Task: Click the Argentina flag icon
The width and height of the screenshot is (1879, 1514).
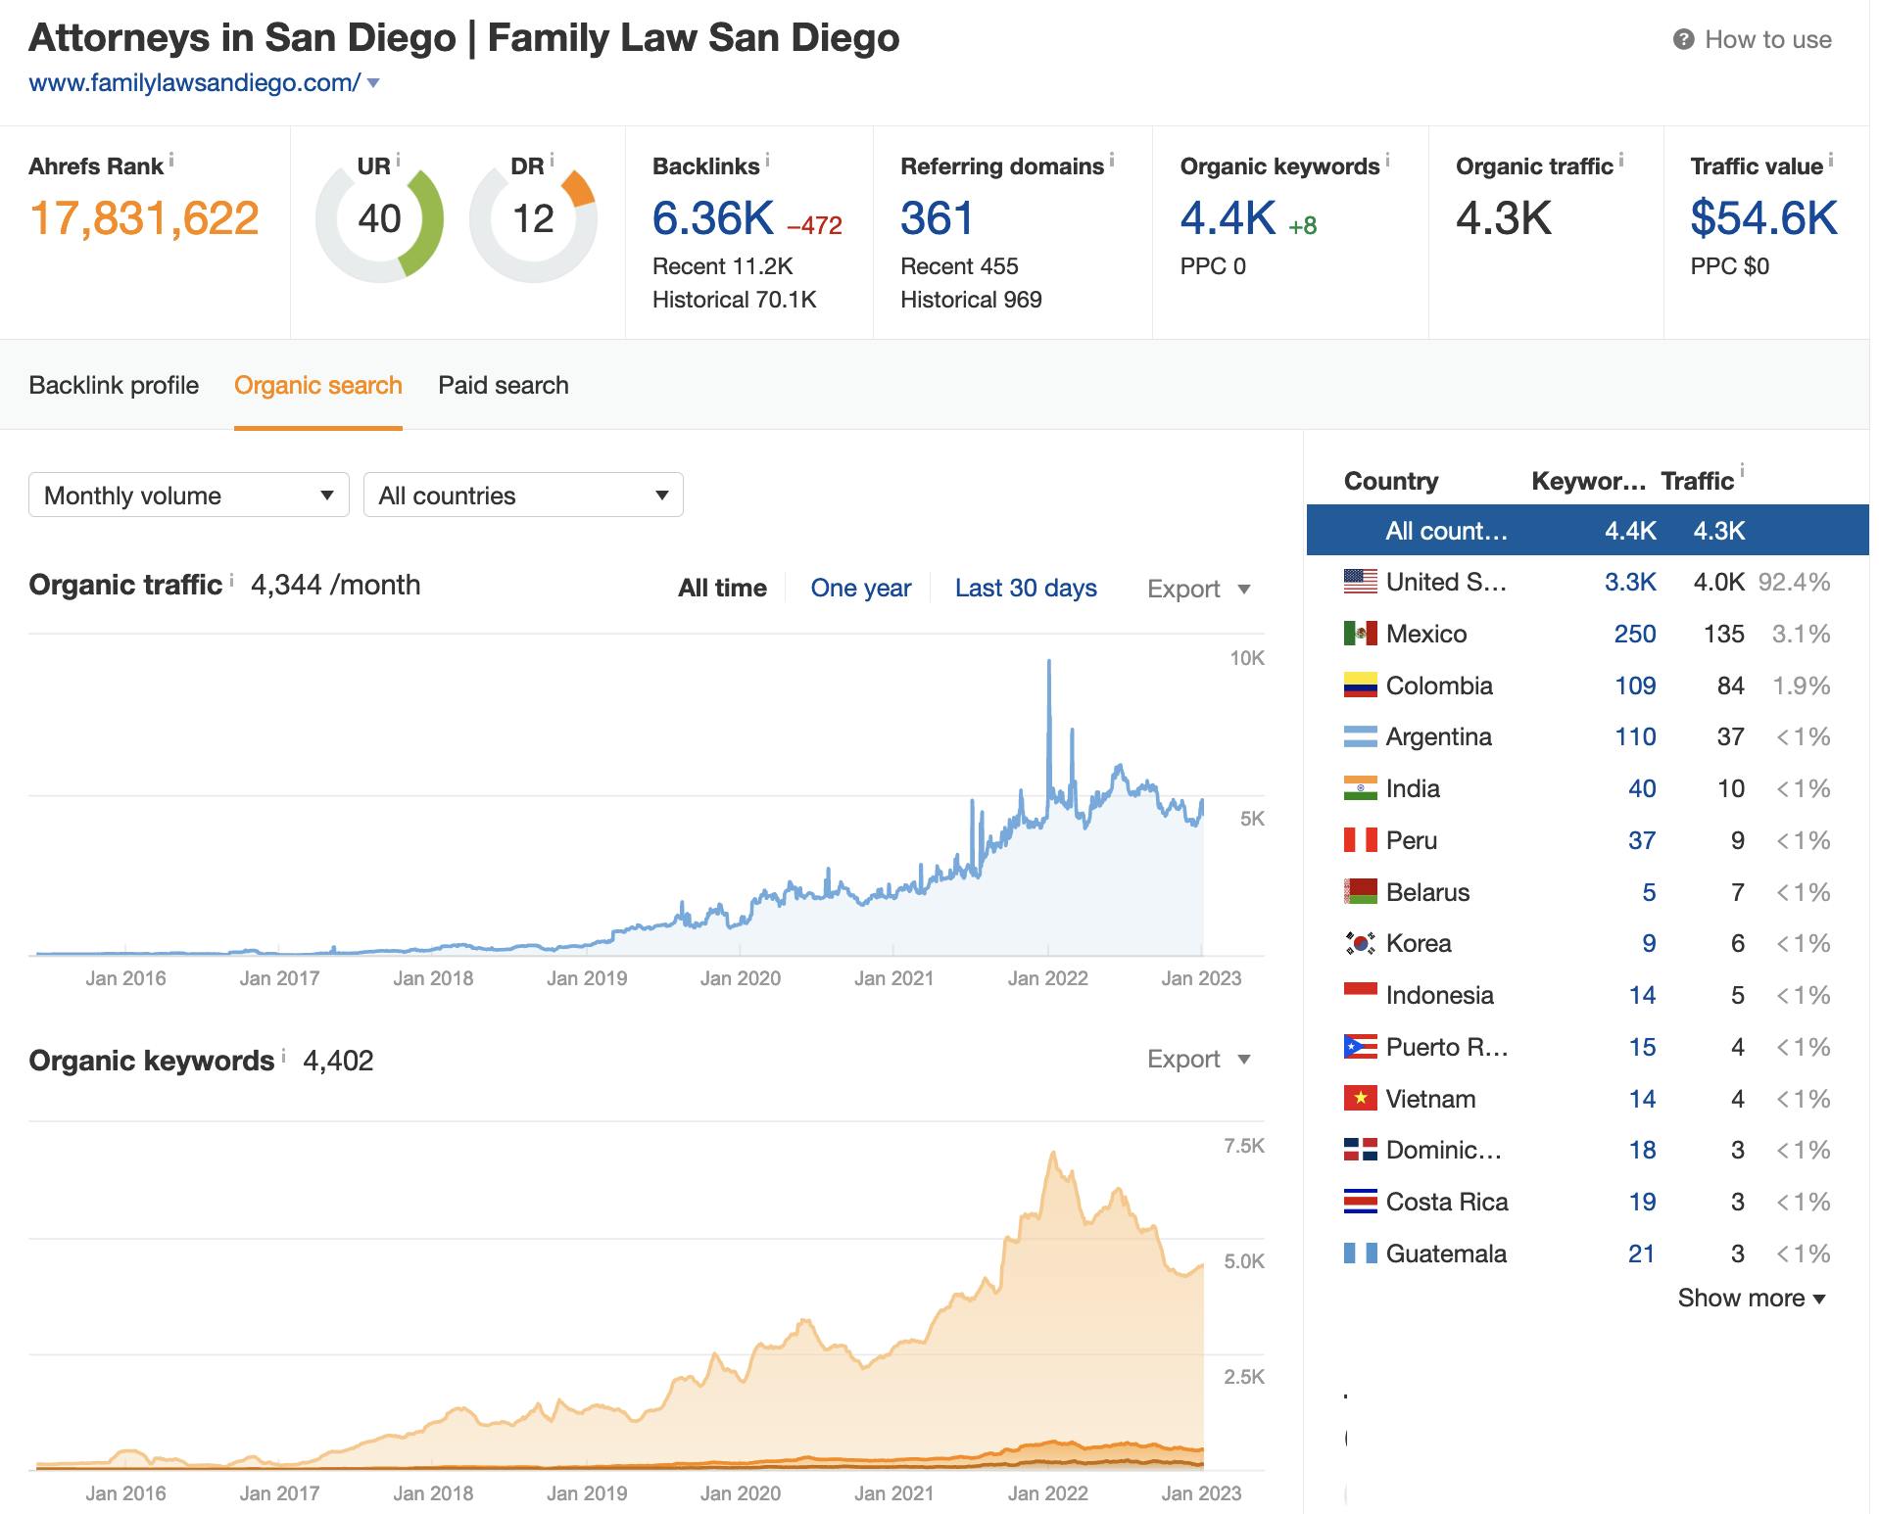Action: click(x=1360, y=736)
